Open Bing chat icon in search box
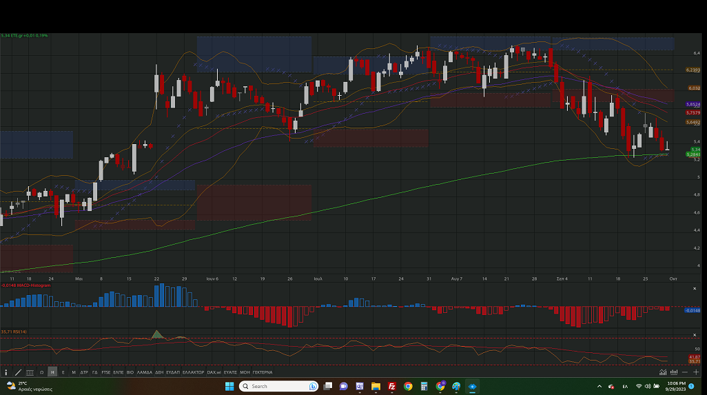The image size is (707, 395). tap(312, 387)
